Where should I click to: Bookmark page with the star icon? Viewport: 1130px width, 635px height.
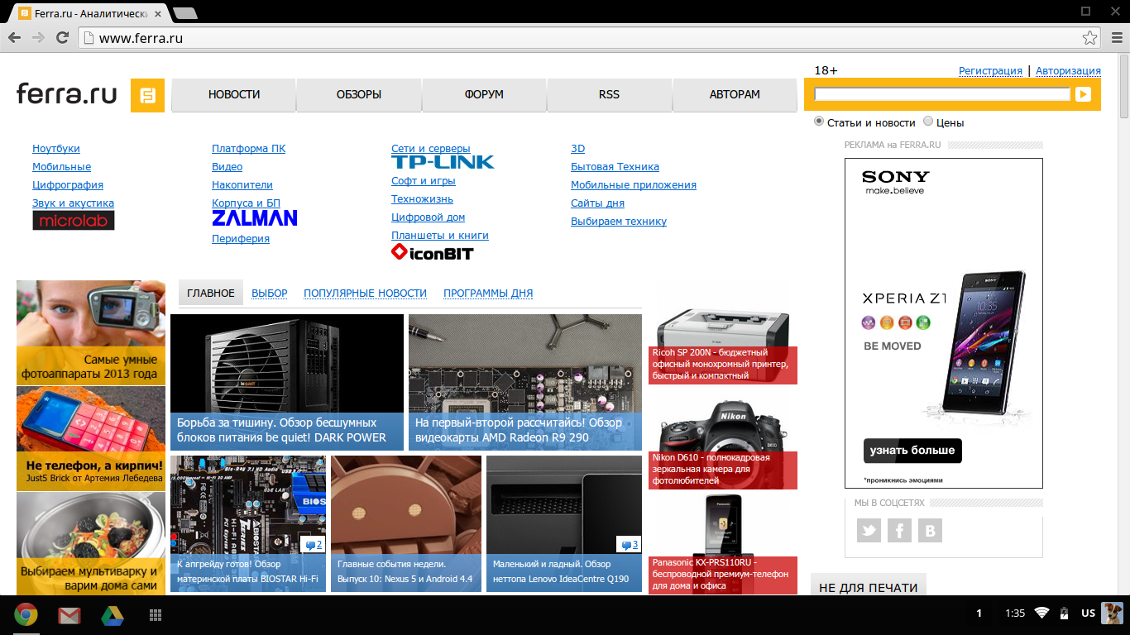pyautogui.click(x=1089, y=38)
